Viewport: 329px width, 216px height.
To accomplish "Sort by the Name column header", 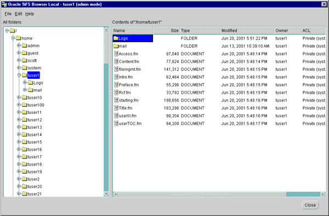I will (133, 31).
